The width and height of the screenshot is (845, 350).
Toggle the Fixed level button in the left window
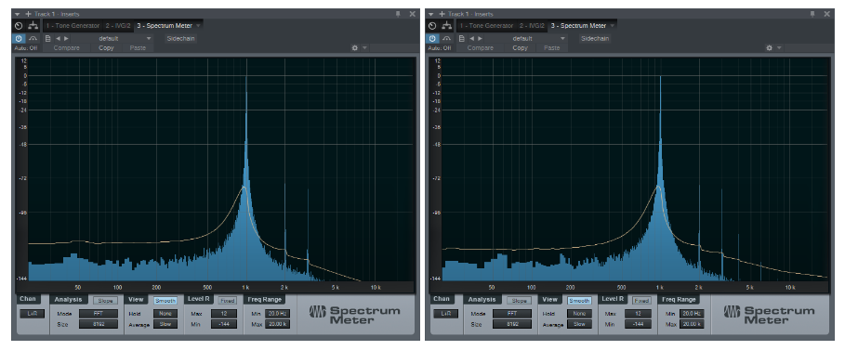(x=228, y=301)
